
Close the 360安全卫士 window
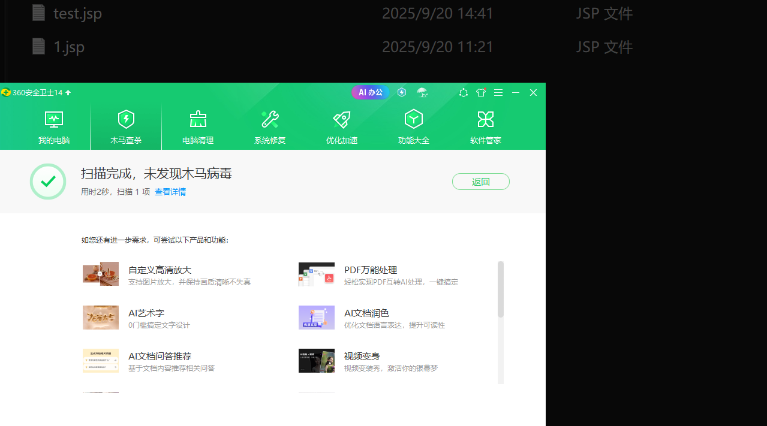coord(533,92)
